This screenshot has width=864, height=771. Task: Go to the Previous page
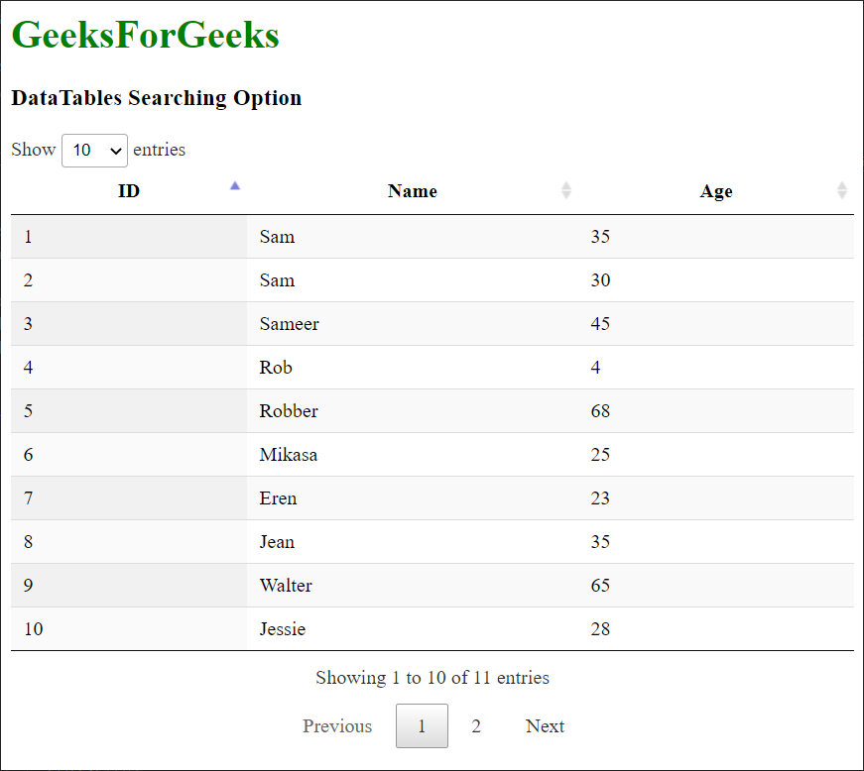click(337, 726)
